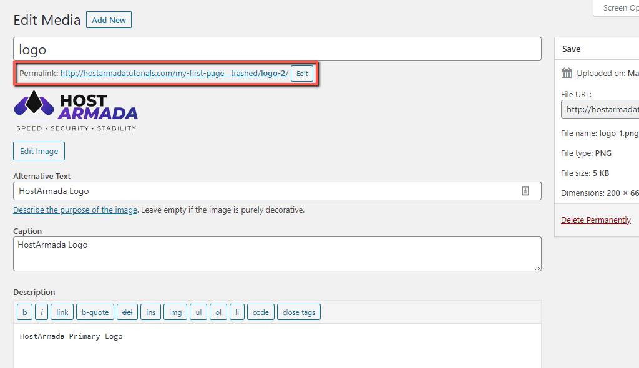This screenshot has height=368, width=639.
Task: Open the Edit Image button
Action: click(39, 151)
